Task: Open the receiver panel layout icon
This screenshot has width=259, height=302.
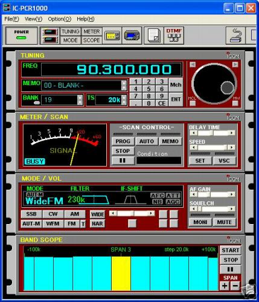Action: pos(50,36)
